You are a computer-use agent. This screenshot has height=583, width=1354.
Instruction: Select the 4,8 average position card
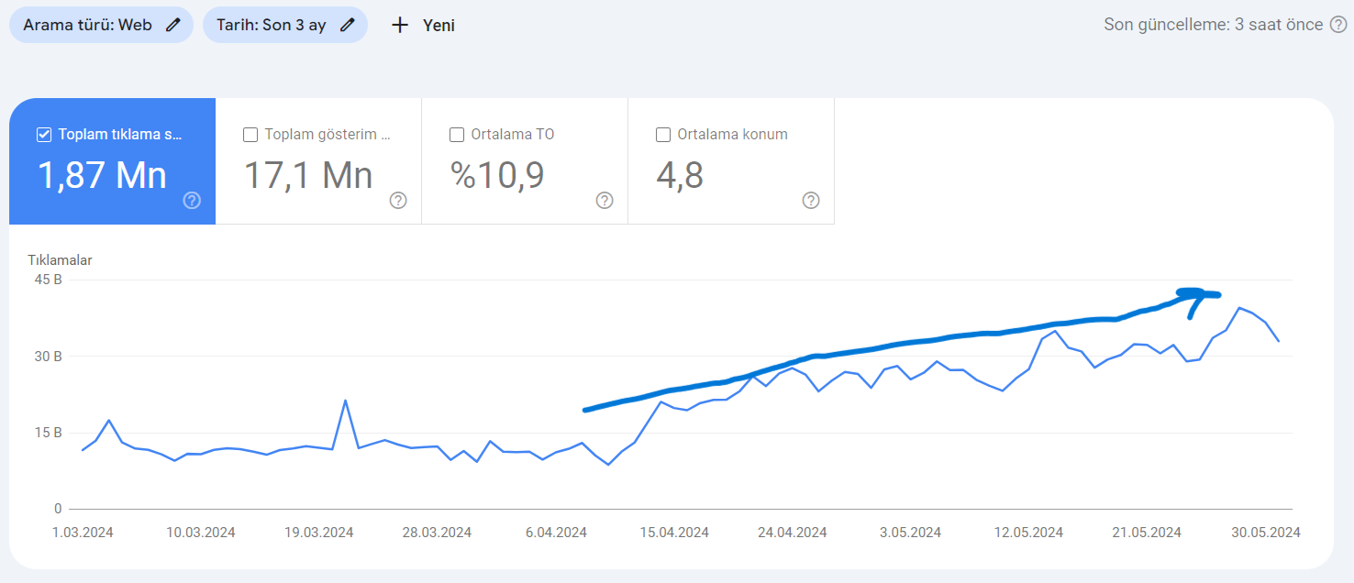(x=731, y=161)
